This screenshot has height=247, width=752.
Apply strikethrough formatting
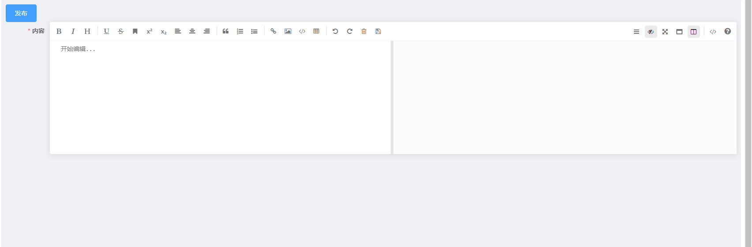(121, 31)
